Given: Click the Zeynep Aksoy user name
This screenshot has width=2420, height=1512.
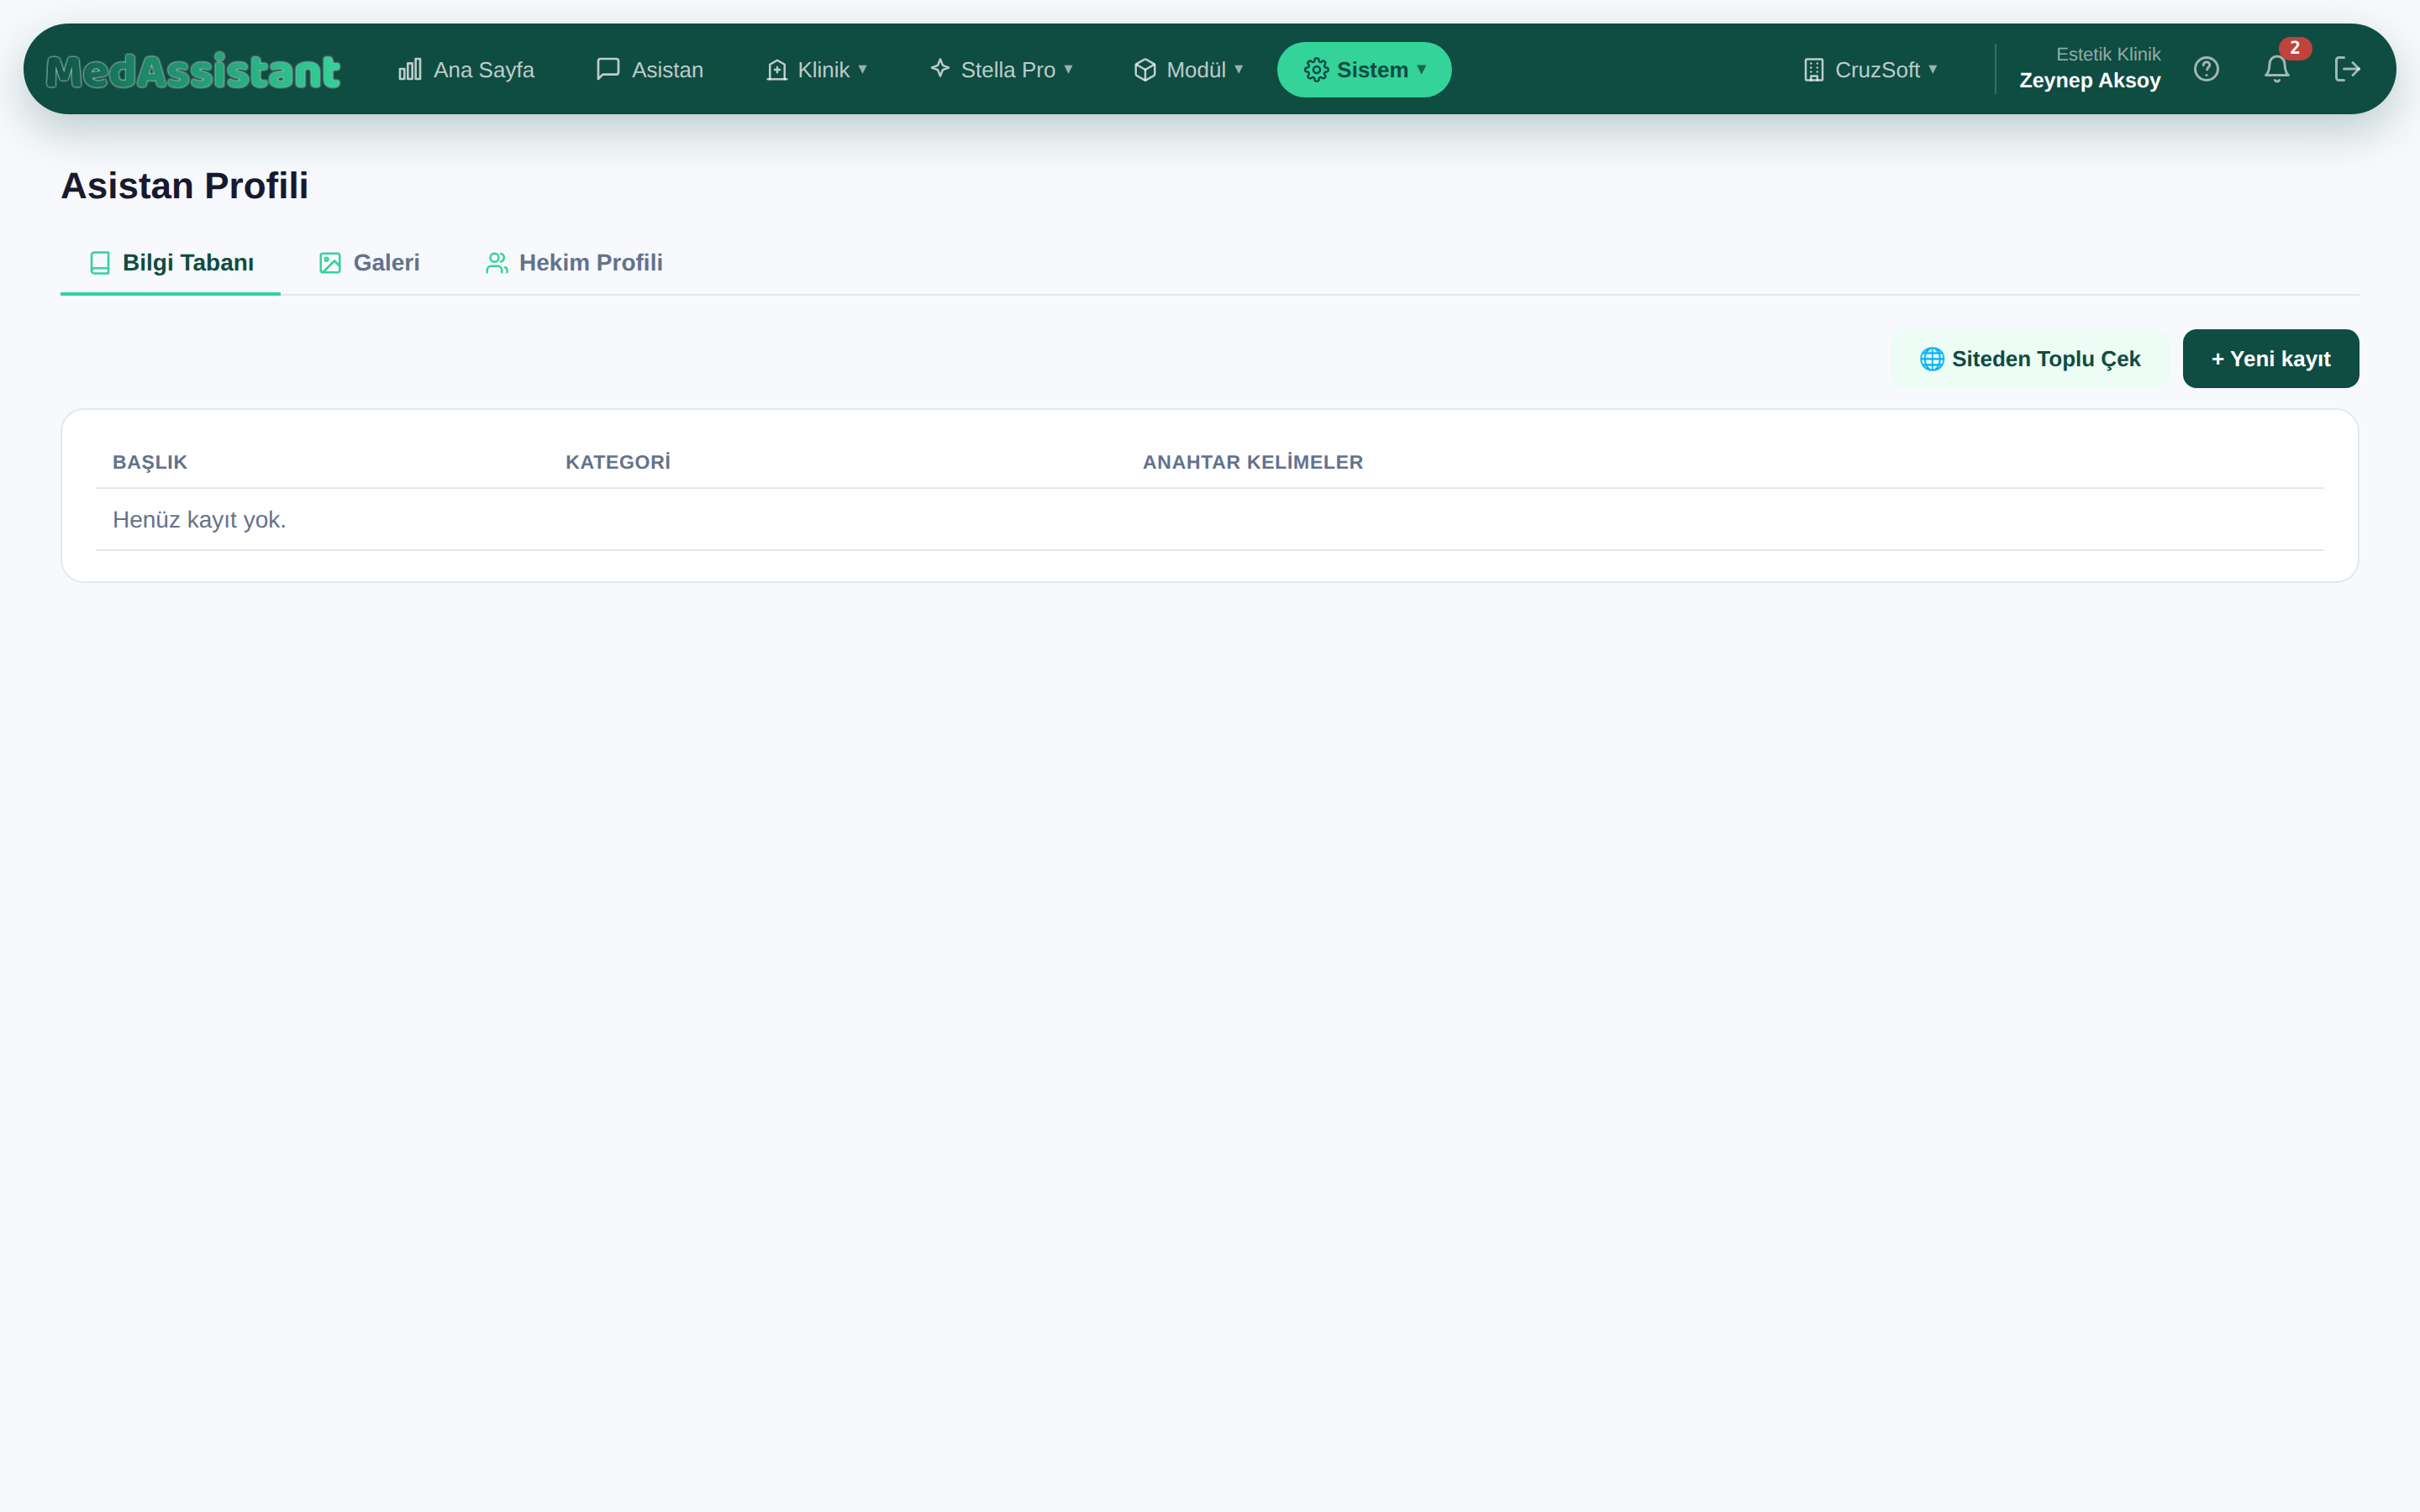Looking at the screenshot, I should [x=2089, y=81].
